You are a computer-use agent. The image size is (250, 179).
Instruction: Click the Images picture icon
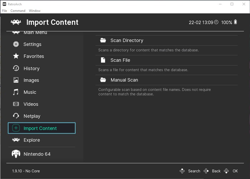(x=16, y=80)
